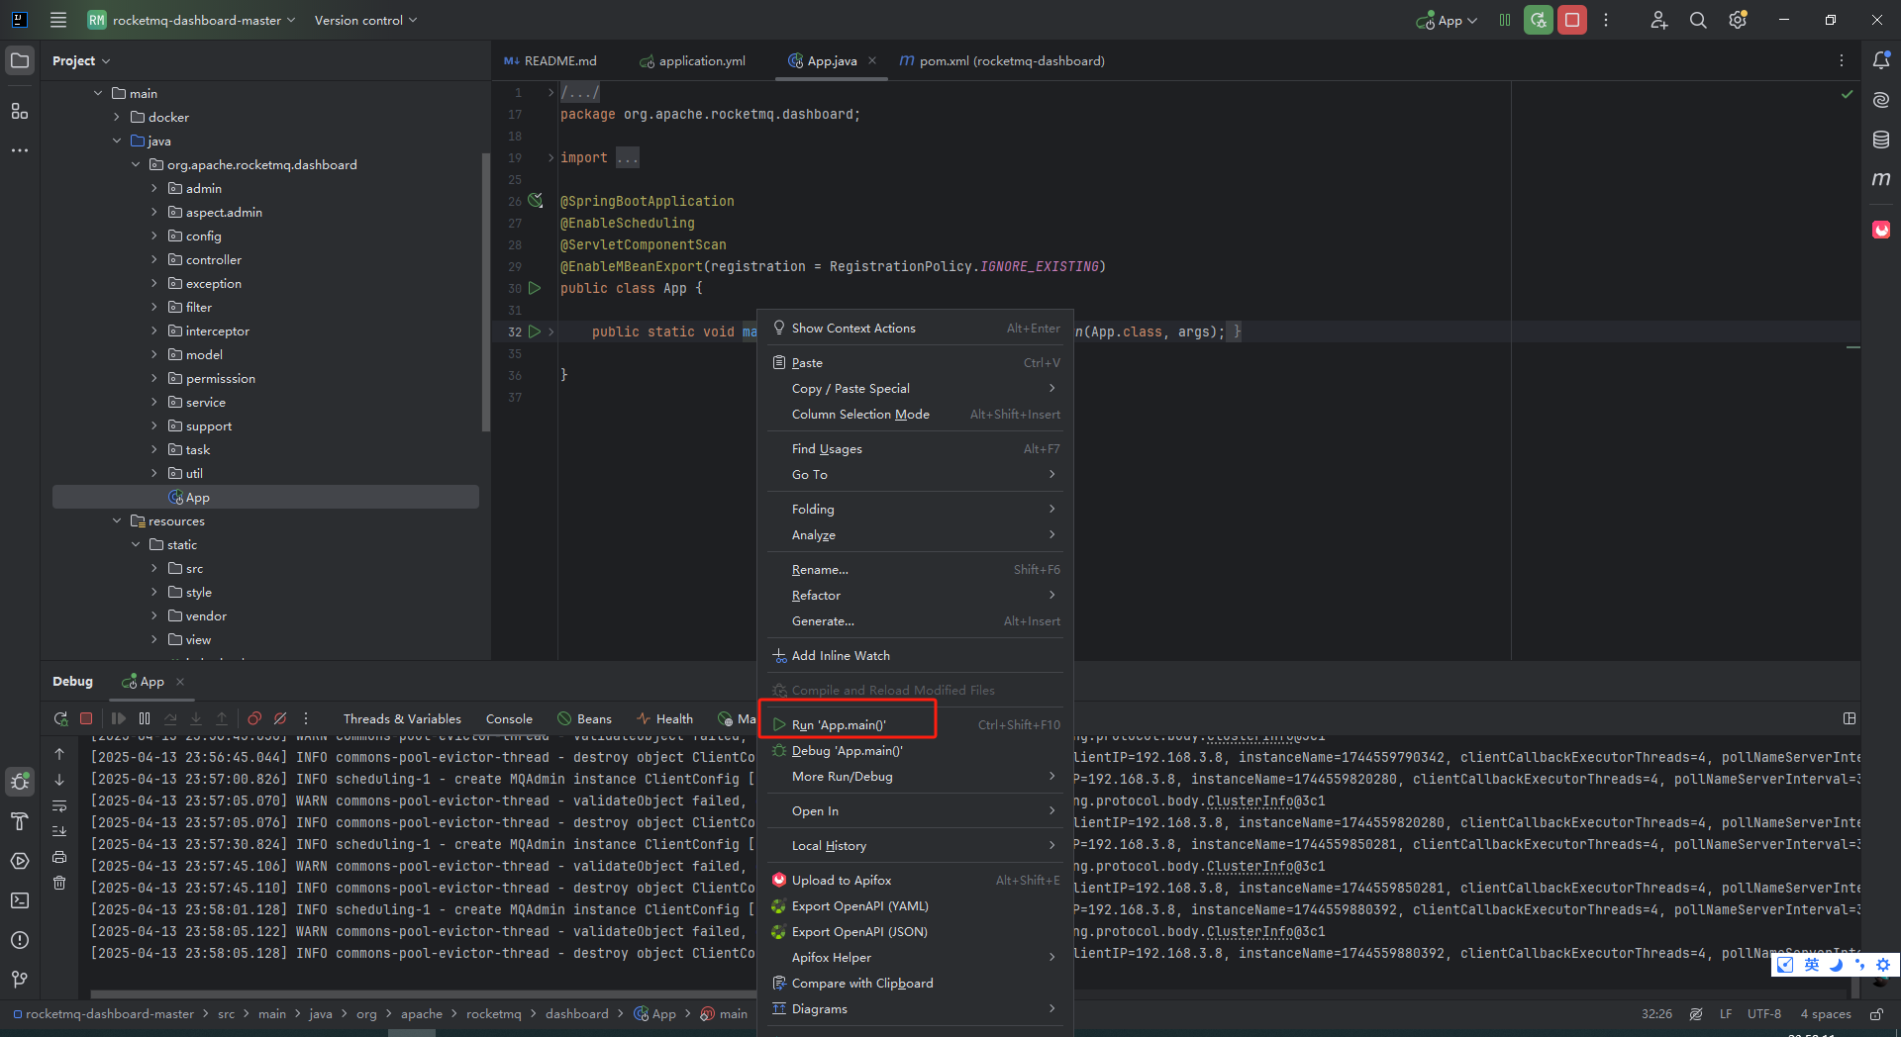Toggle soft-wrap in console
The height and width of the screenshot is (1037, 1901).
pyautogui.click(x=59, y=805)
